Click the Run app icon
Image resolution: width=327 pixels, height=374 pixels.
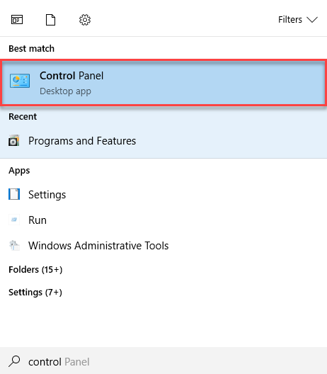[14, 220]
